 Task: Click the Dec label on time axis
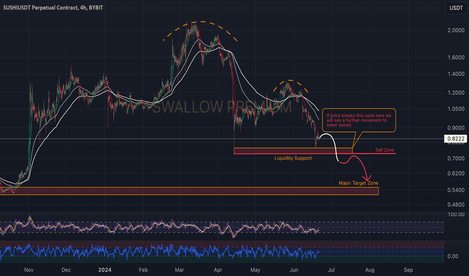pos(66,270)
